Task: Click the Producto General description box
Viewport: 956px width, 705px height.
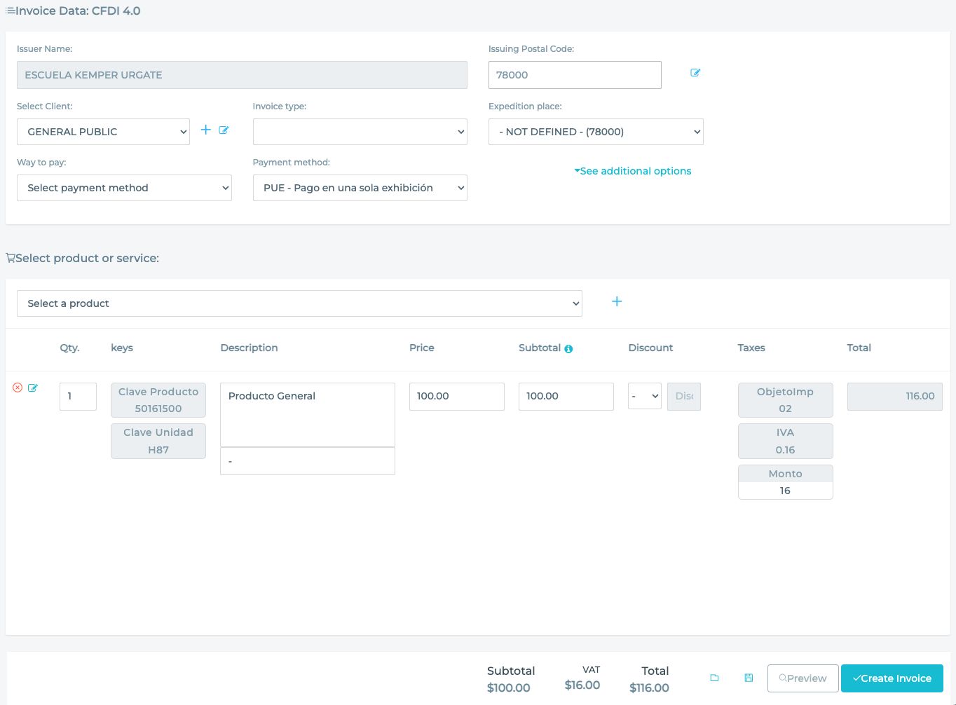Action: coord(308,415)
